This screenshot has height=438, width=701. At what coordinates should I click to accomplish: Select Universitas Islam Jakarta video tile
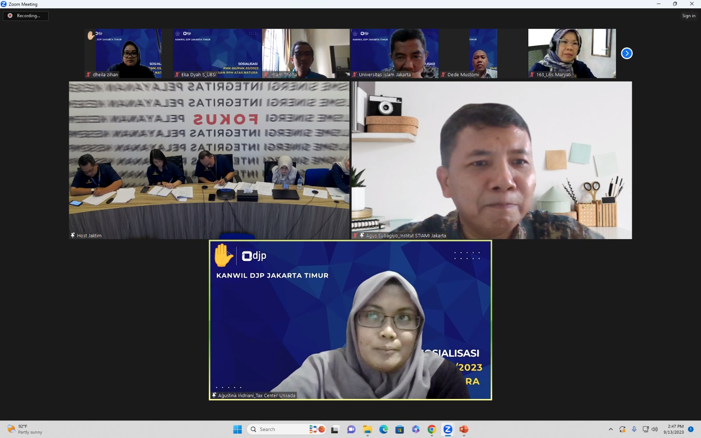coord(394,53)
